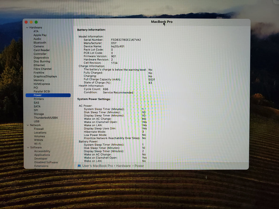Click cycle count value 696
The width and height of the screenshot is (279, 209).
click(106, 89)
